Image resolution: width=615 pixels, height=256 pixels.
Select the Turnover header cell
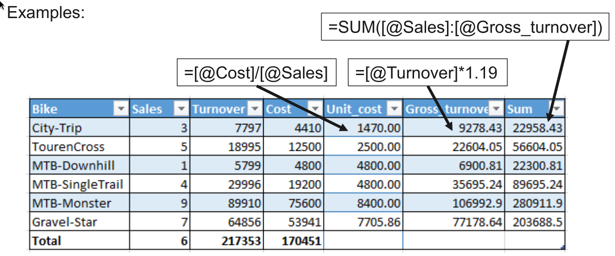(x=227, y=109)
